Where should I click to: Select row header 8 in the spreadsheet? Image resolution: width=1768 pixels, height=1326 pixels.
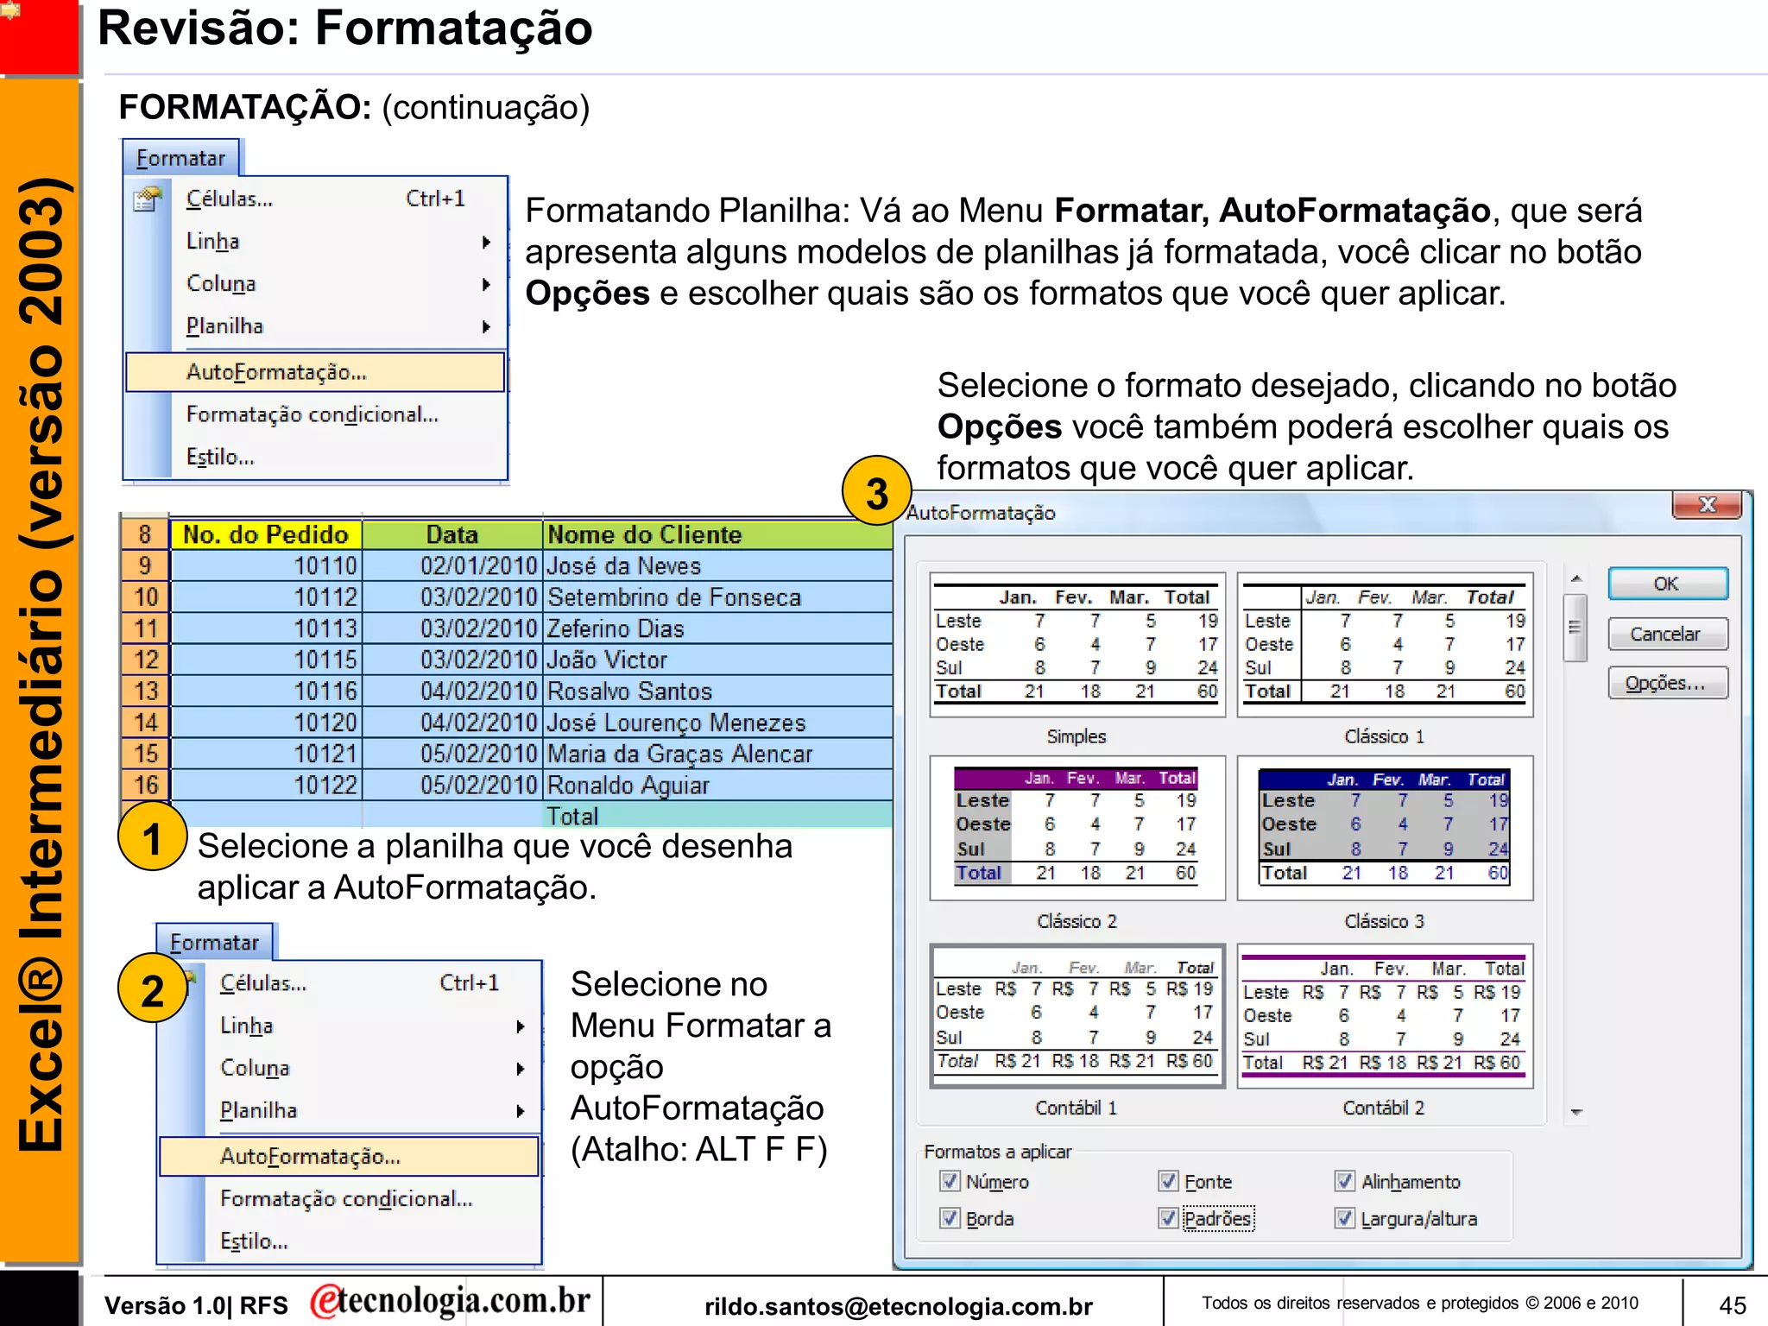[x=145, y=534]
